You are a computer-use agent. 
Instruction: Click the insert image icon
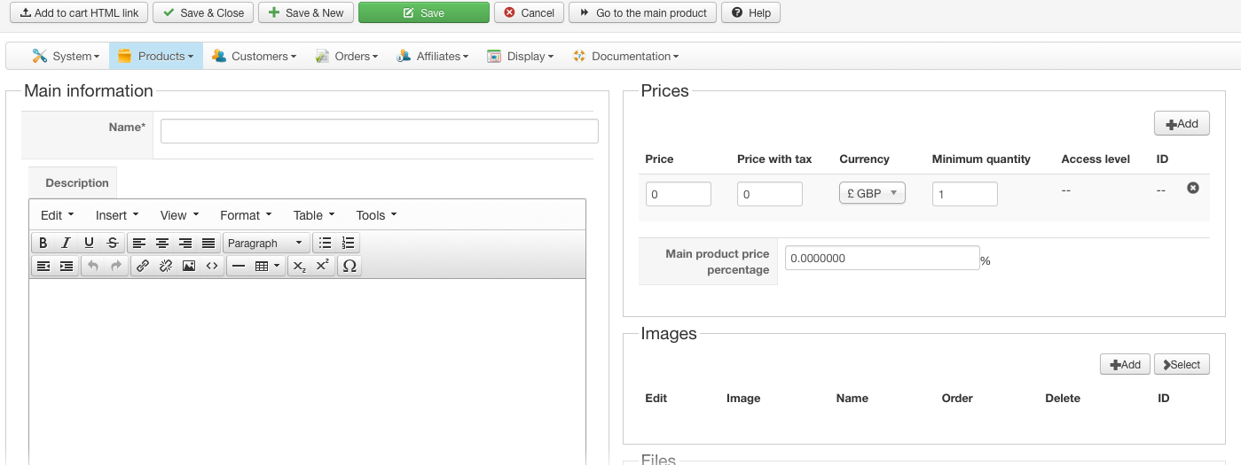click(189, 266)
